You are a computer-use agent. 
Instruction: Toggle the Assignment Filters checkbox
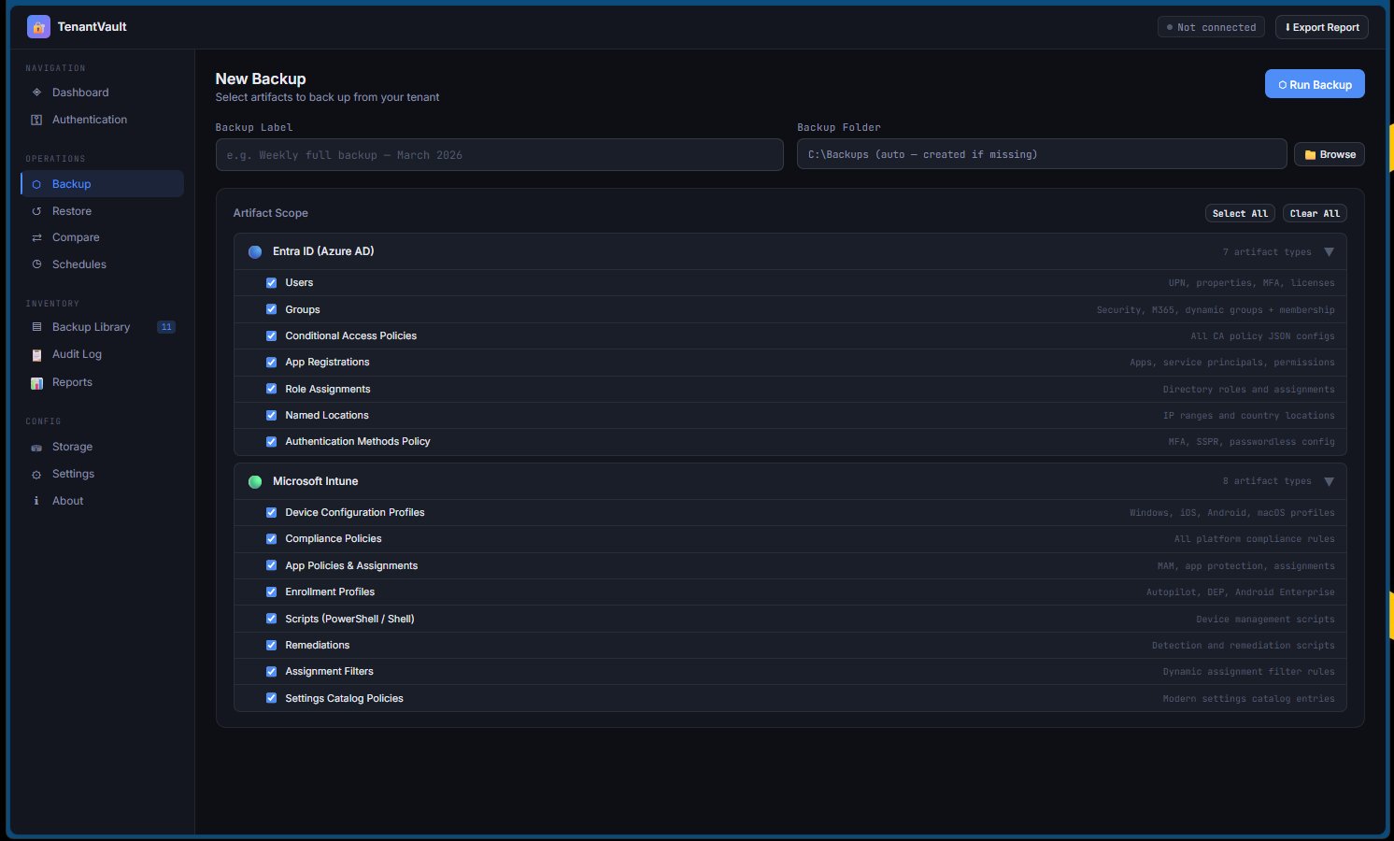pyautogui.click(x=271, y=671)
